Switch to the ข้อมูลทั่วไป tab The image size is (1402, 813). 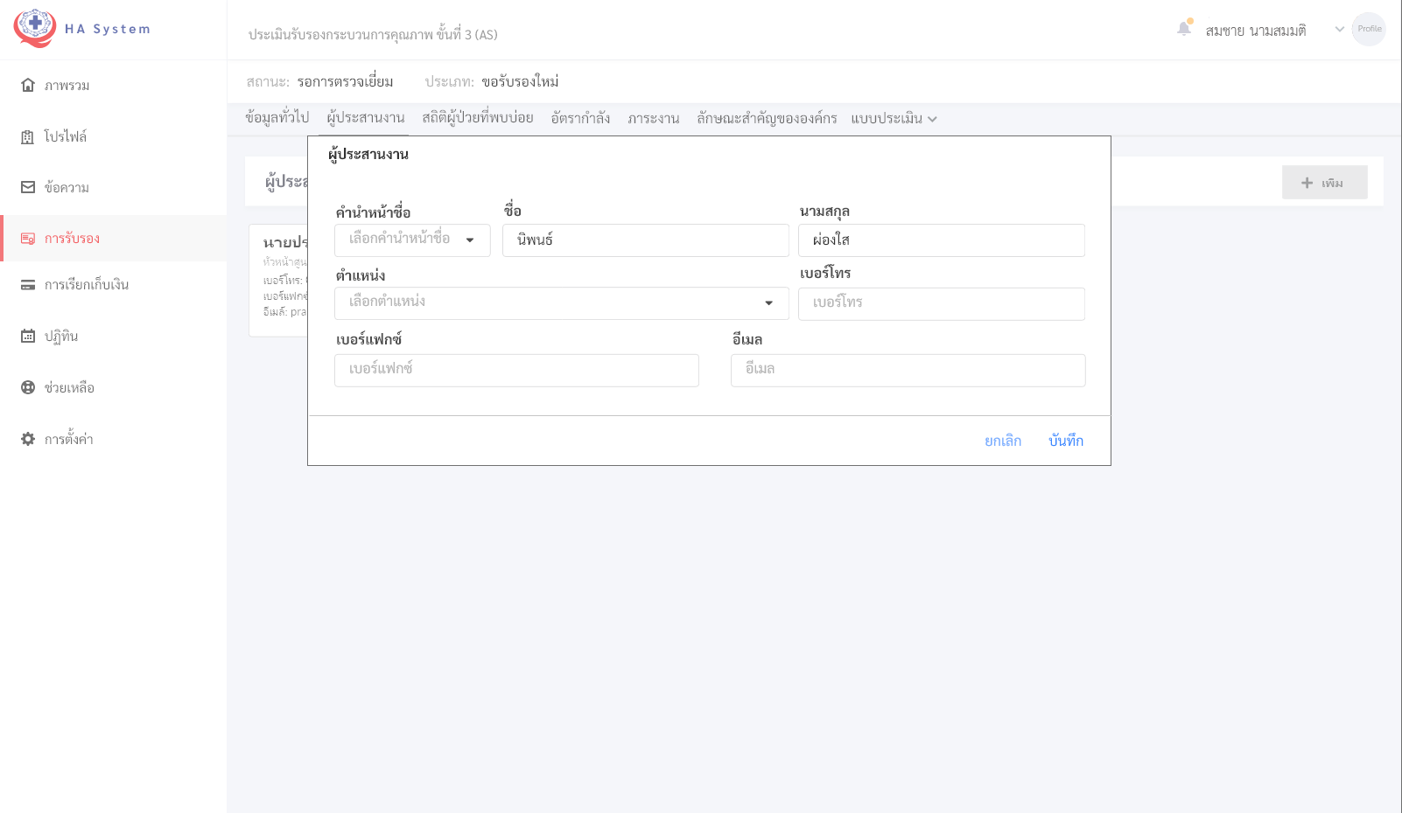[x=277, y=118]
